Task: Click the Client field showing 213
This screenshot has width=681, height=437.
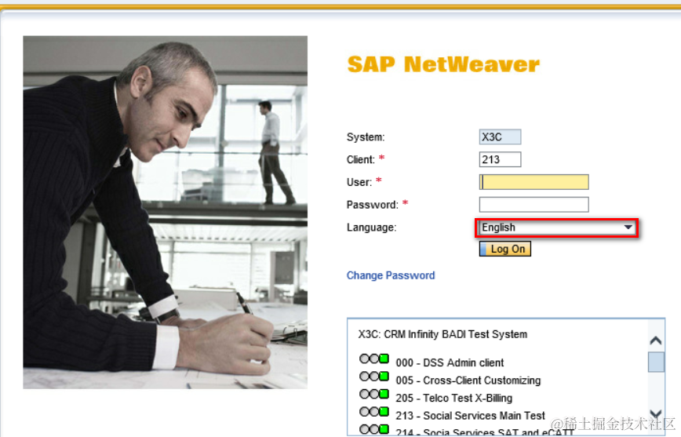Action: pyautogui.click(x=500, y=159)
